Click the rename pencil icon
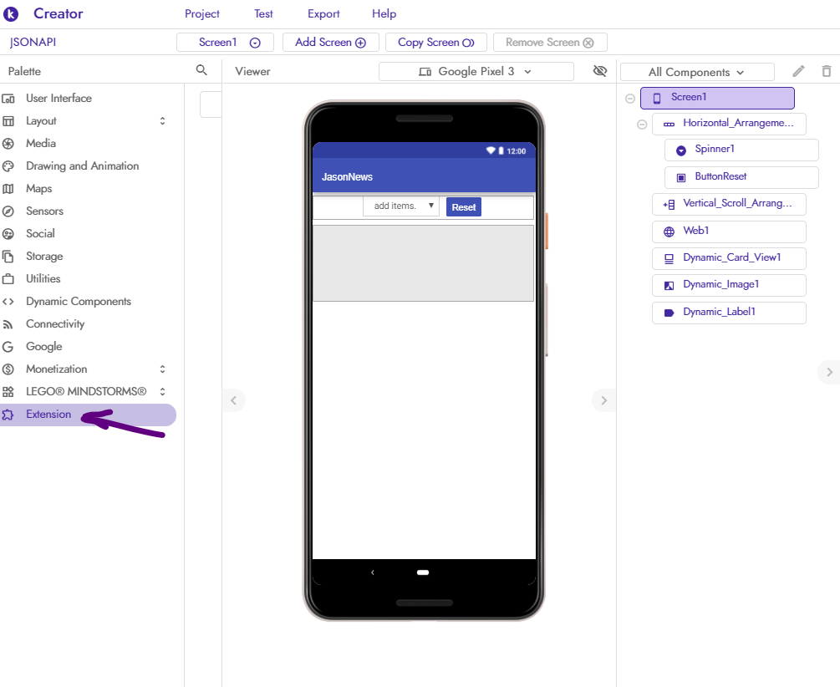The image size is (840, 687). point(798,71)
